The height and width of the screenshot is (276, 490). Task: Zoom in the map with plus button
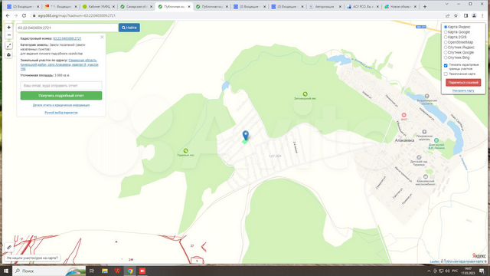pyautogui.click(x=8, y=28)
